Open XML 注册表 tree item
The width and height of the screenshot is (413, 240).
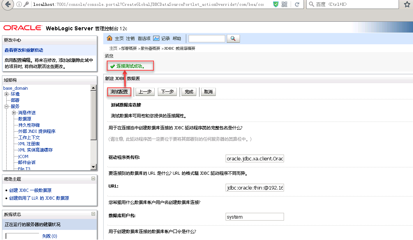tap(29, 144)
